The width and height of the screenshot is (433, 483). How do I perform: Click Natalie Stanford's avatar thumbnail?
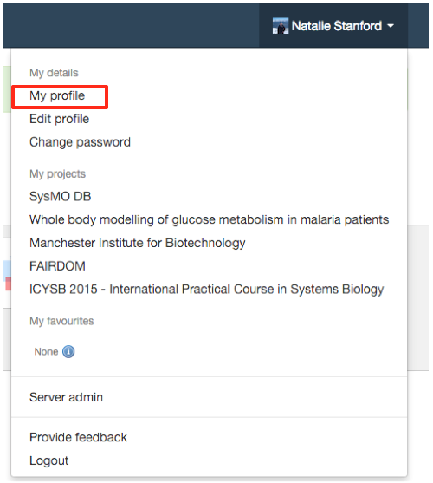pyautogui.click(x=281, y=26)
